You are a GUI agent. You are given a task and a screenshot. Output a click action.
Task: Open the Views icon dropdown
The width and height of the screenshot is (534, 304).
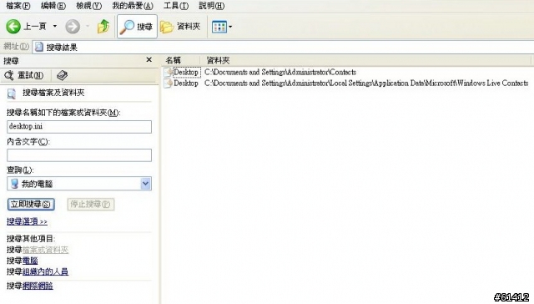pyautogui.click(x=222, y=26)
